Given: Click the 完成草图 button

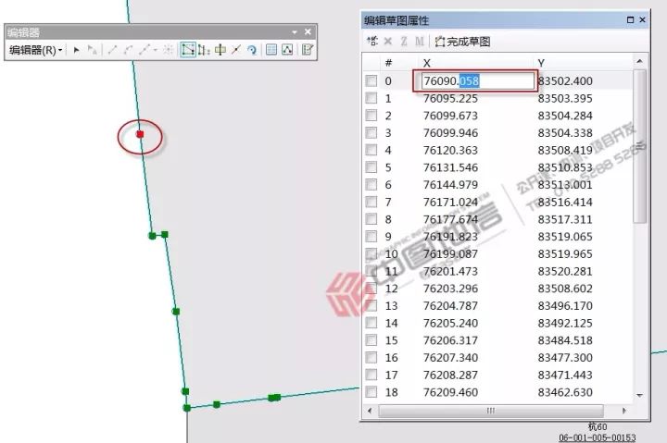Looking at the screenshot, I should (463, 42).
